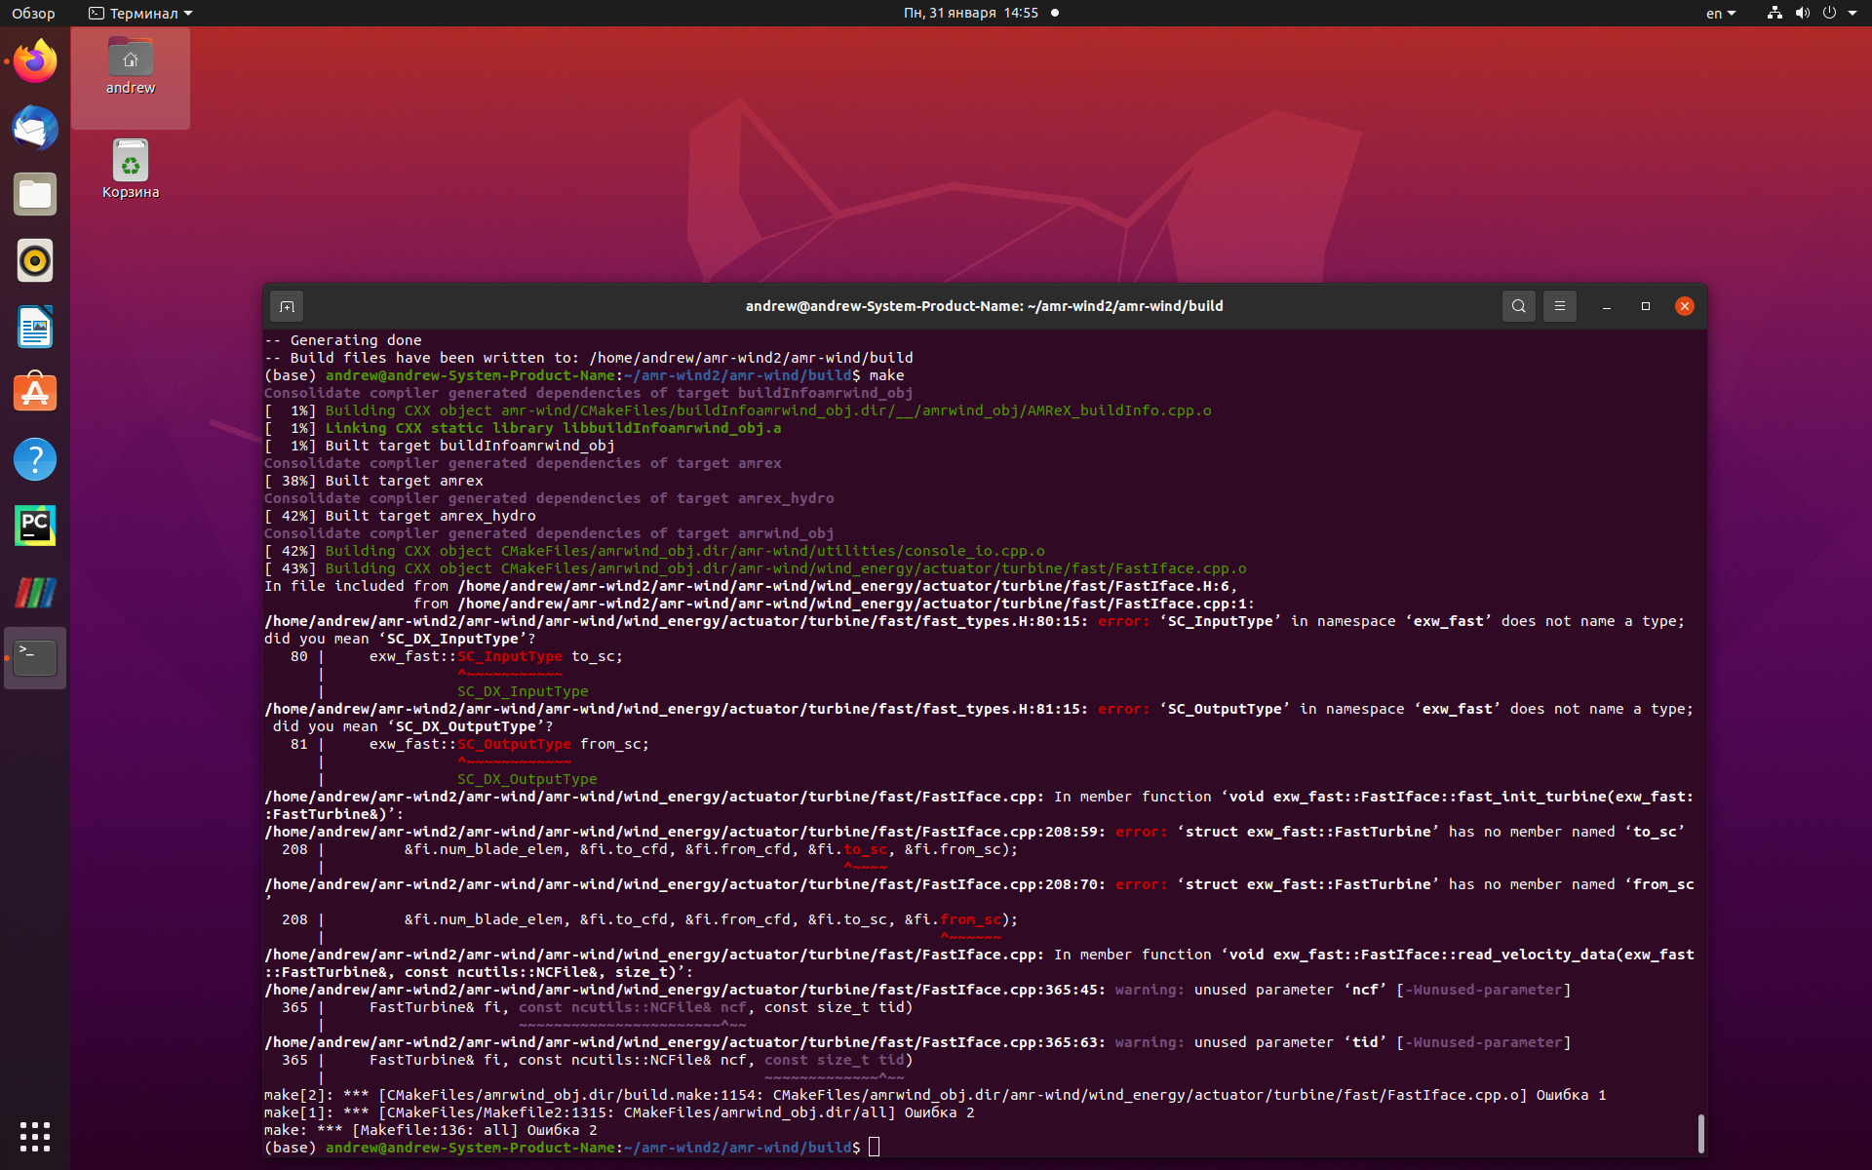Launch Thunderbird mail client from the dock
Screen dimensions: 1872x1170
pos(34,128)
